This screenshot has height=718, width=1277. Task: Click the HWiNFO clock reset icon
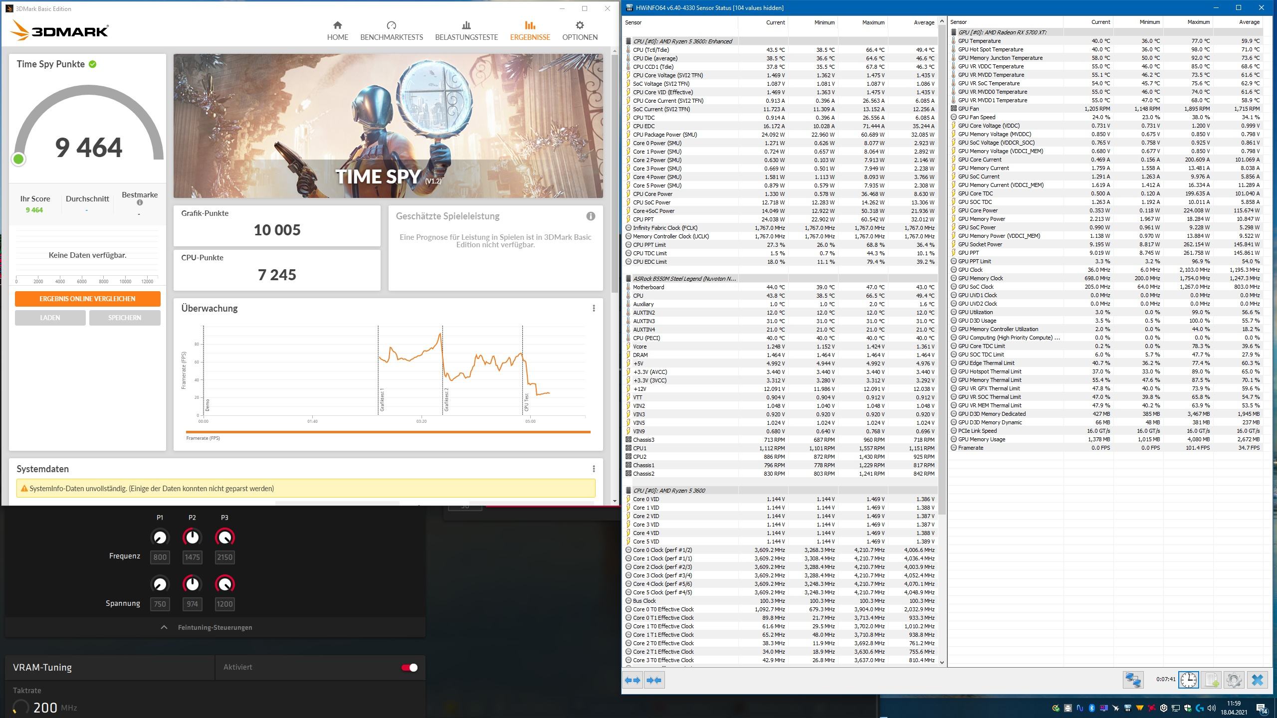(1189, 680)
